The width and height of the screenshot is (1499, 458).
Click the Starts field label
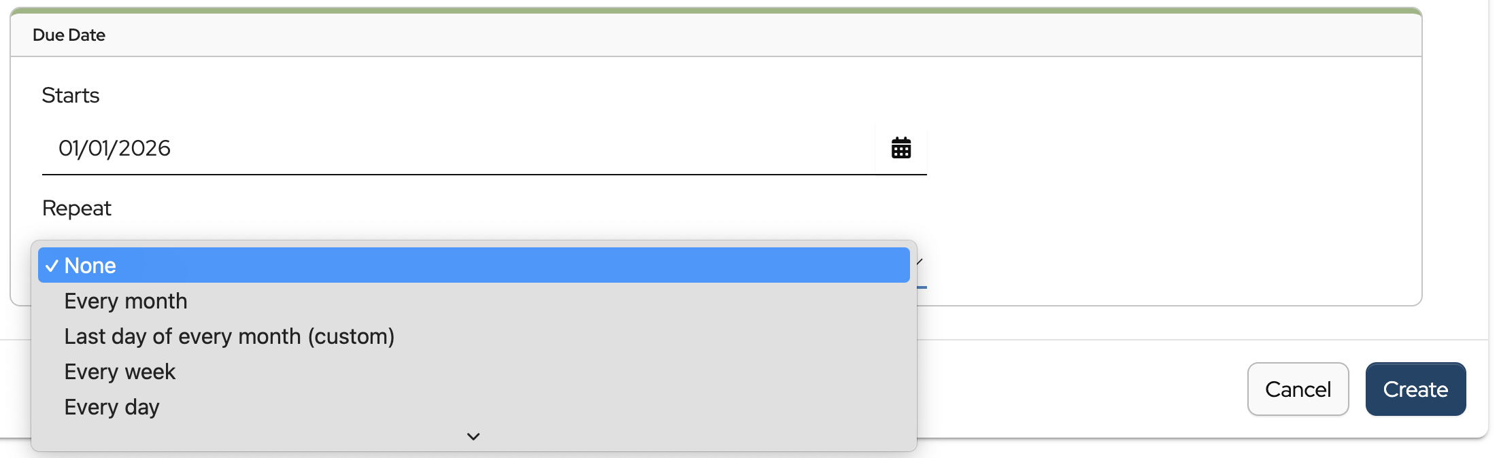pyautogui.click(x=71, y=95)
